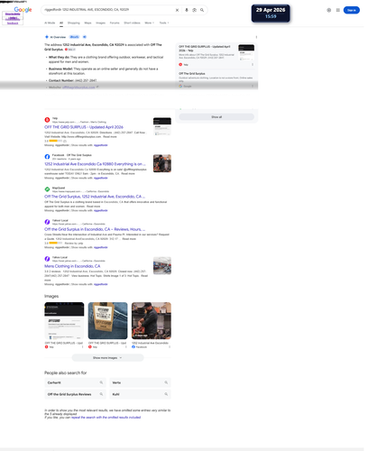The image size is (368, 451).
Task: Switch to the Images tab
Action: point(101,23)
